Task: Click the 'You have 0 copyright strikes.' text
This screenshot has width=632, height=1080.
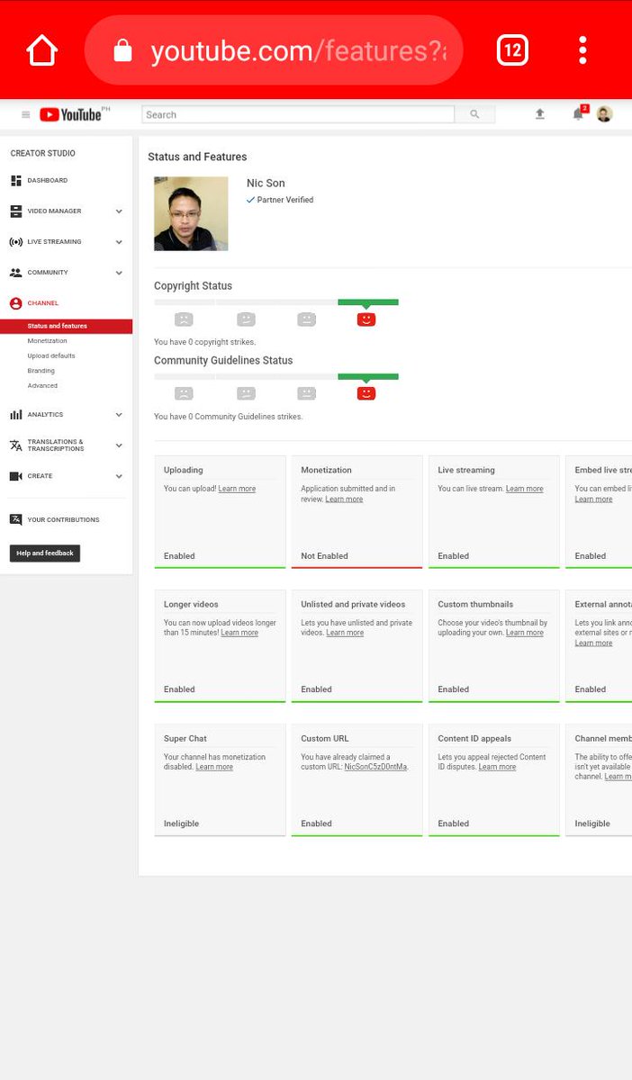Action: pos(204,342)
